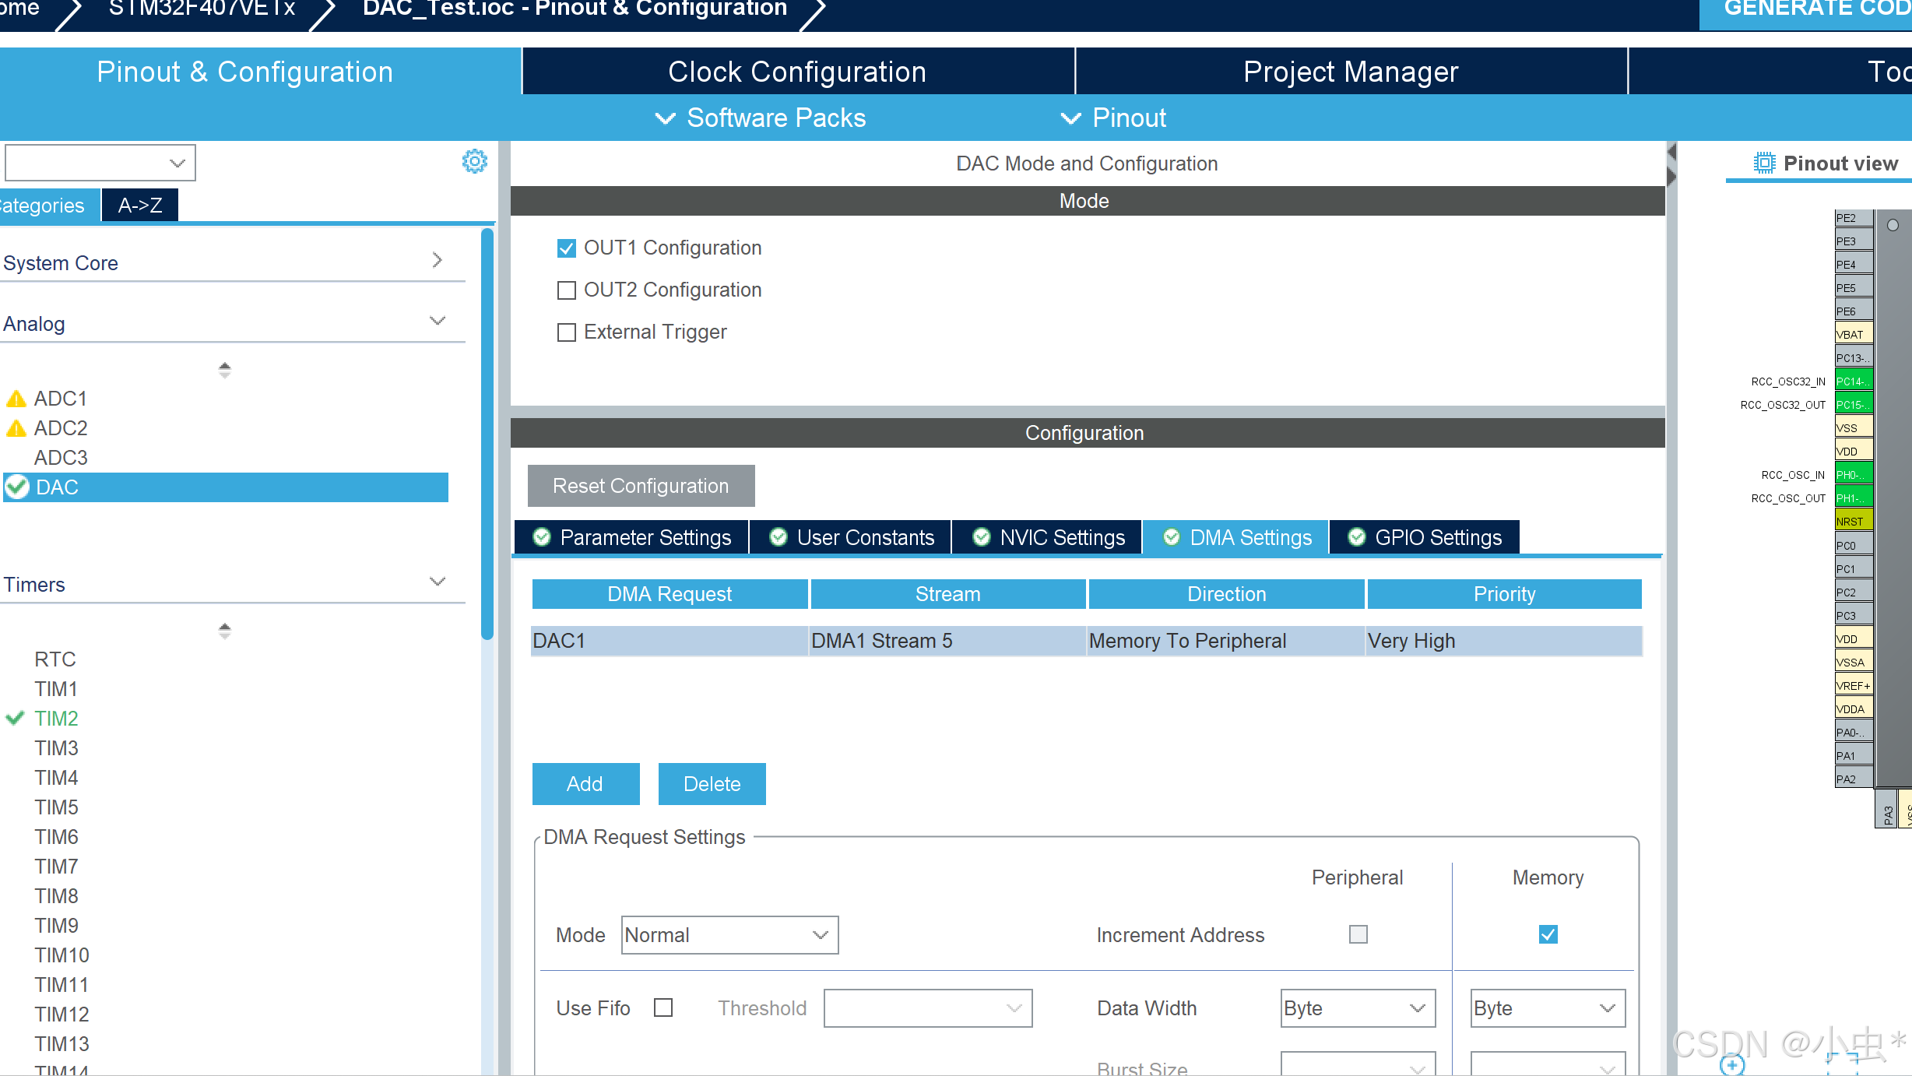Toggle External Trigger checkbox
This screenshot has width=1912, height=1076.
pos(567,332)
